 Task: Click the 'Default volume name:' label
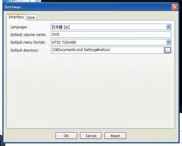28,35
